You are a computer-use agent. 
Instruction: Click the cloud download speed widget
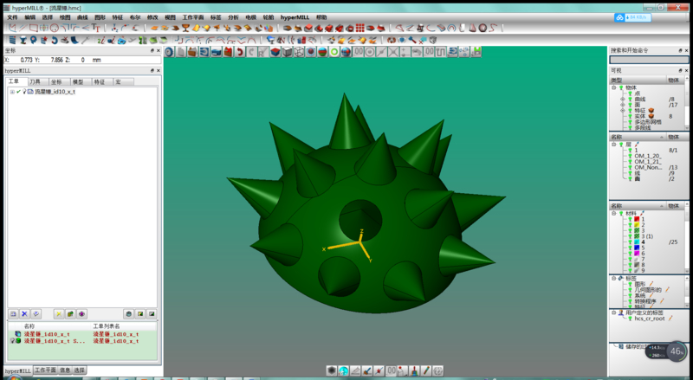pyautogui.click(x=632, y=17)
